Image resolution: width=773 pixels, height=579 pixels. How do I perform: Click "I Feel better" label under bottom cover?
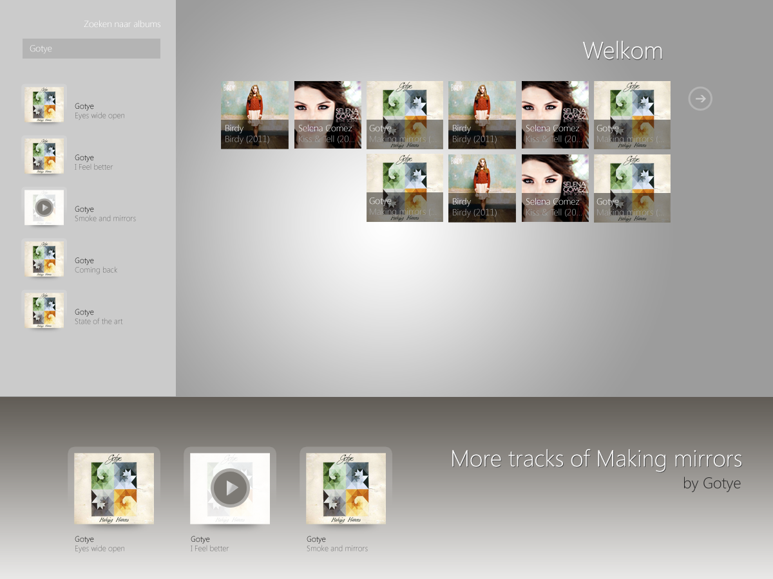(210, 549)
